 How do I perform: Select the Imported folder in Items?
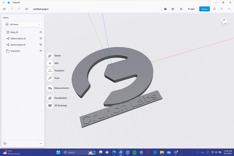[15, 51]
